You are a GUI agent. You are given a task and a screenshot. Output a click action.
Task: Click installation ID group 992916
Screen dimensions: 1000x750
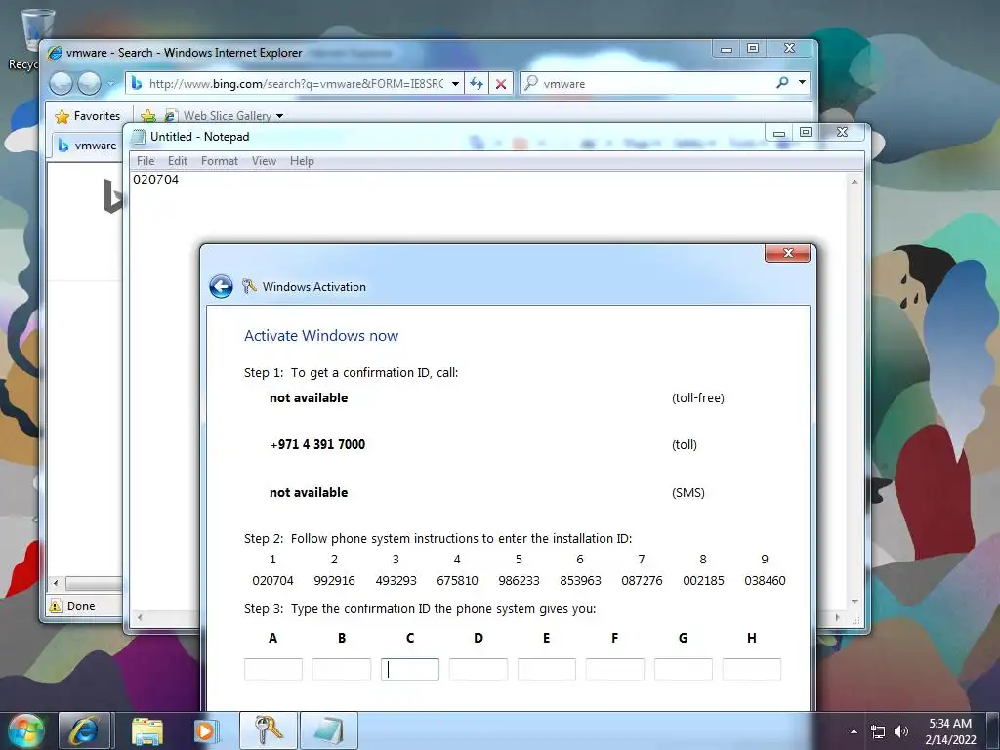[x=334, y=581]
